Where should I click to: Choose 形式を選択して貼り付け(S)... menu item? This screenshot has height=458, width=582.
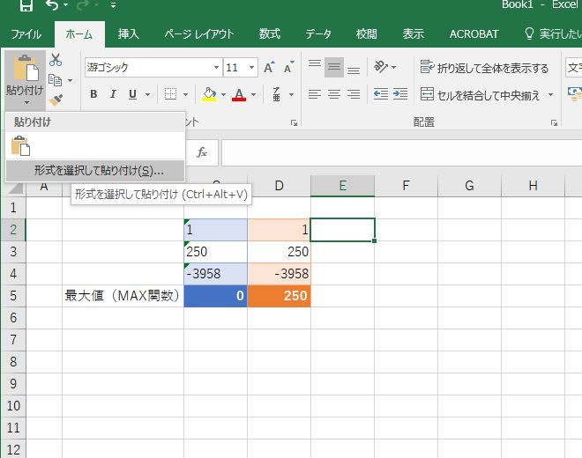click(95, 171)
